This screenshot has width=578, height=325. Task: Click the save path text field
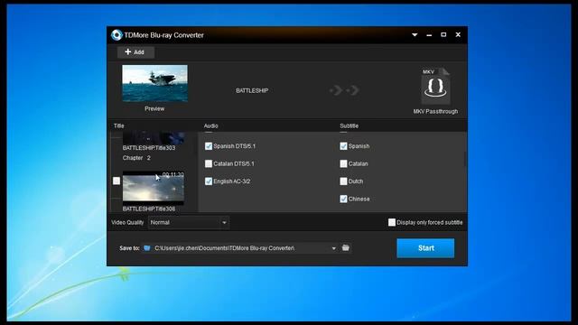[x=241, y=248]
